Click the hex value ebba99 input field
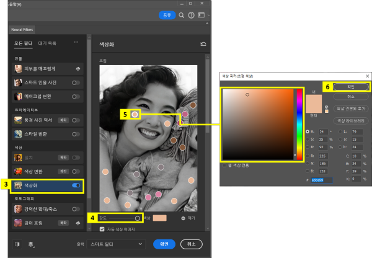Screen dimensions: 372x258 coord(322,180)
